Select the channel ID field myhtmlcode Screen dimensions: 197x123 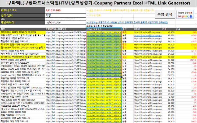[x=65, y=22]
